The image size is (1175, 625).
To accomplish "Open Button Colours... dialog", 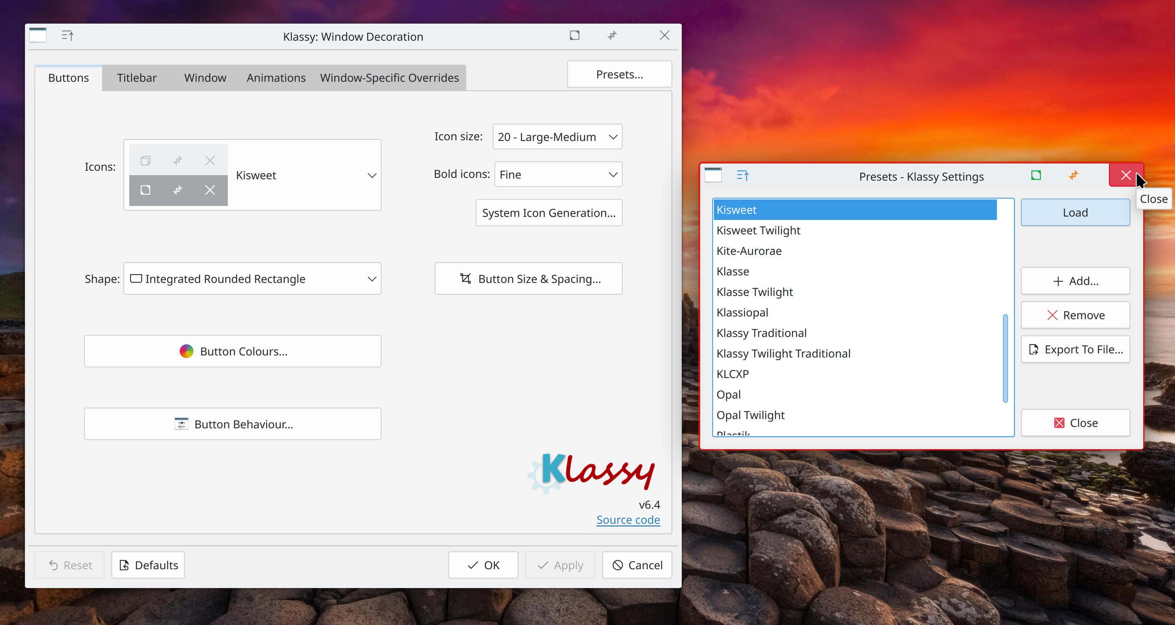I will [233, 351].
